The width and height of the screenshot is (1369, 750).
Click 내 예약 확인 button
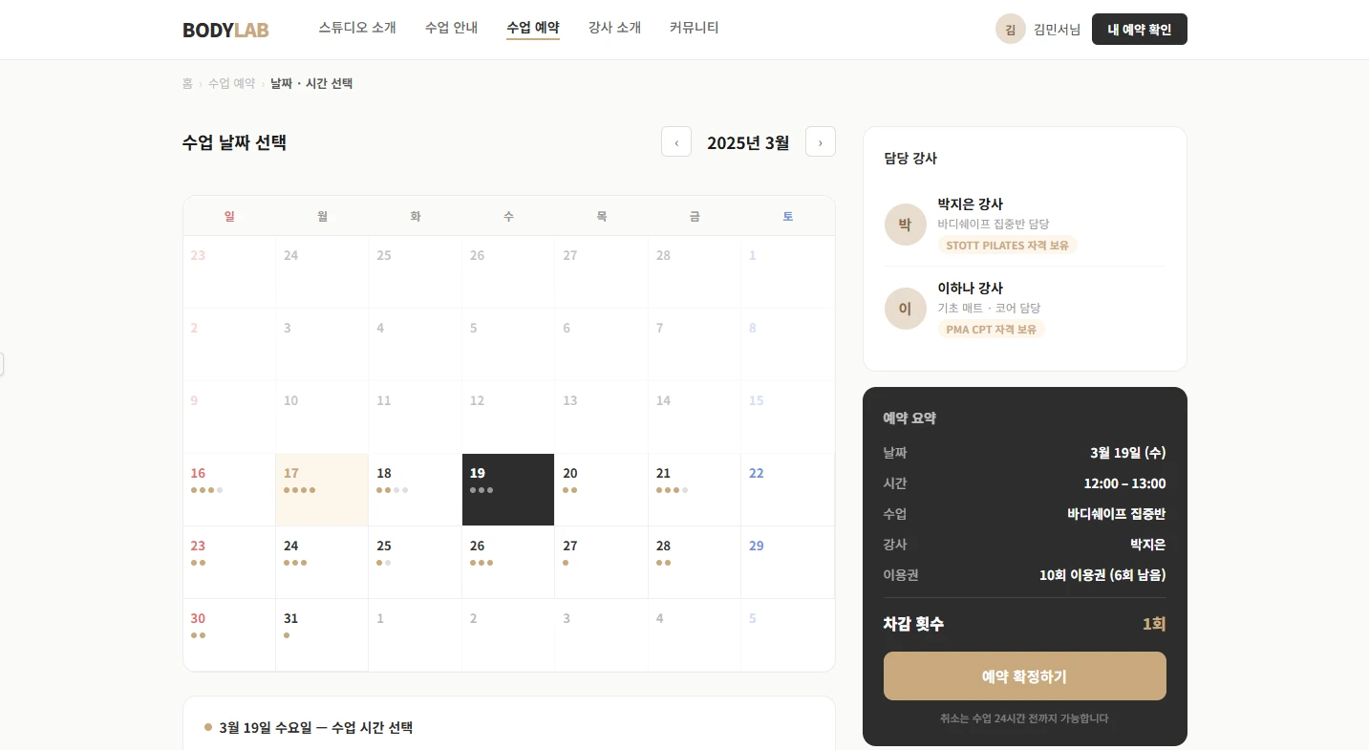pos(1140,29)
